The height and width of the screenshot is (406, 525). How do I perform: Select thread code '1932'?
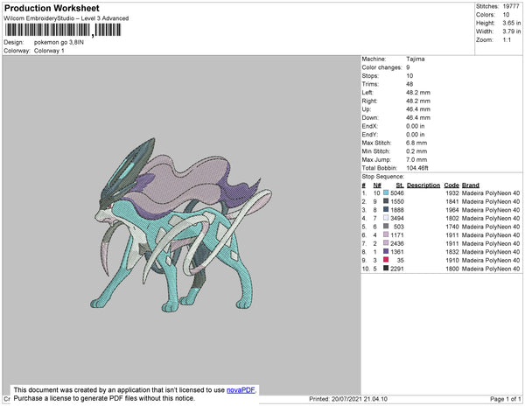click(x=452, y=193)
